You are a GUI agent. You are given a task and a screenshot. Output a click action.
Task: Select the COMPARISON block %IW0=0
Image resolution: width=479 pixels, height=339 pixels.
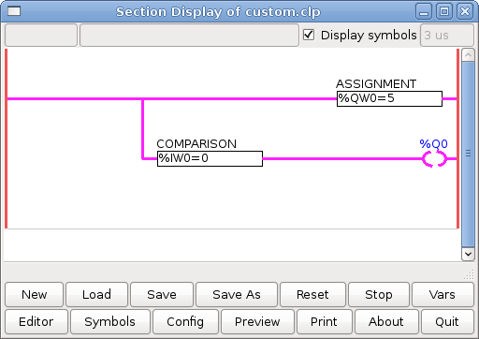coord(210,158)
